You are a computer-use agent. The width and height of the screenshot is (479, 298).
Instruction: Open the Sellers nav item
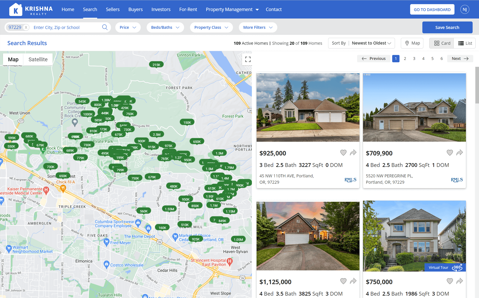[113, 9]
